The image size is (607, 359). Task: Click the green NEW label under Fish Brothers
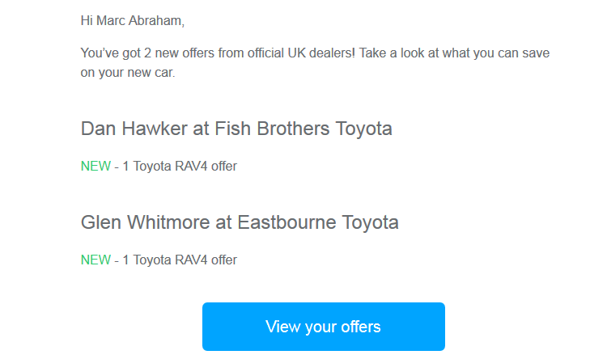click(x=96, y=167)
